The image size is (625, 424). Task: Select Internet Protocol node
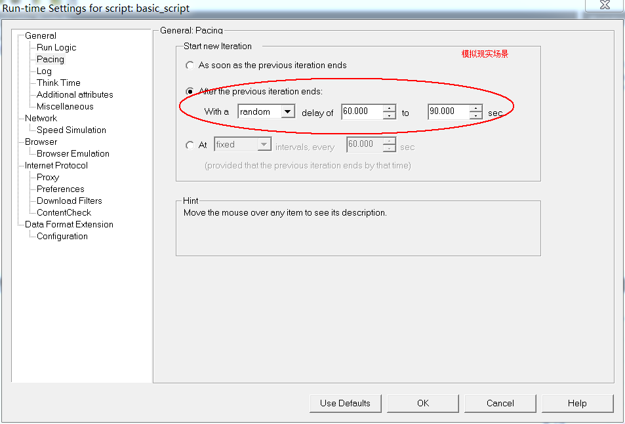coord(56,165)
